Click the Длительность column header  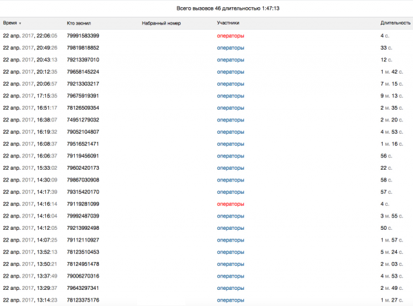point(396,23)
